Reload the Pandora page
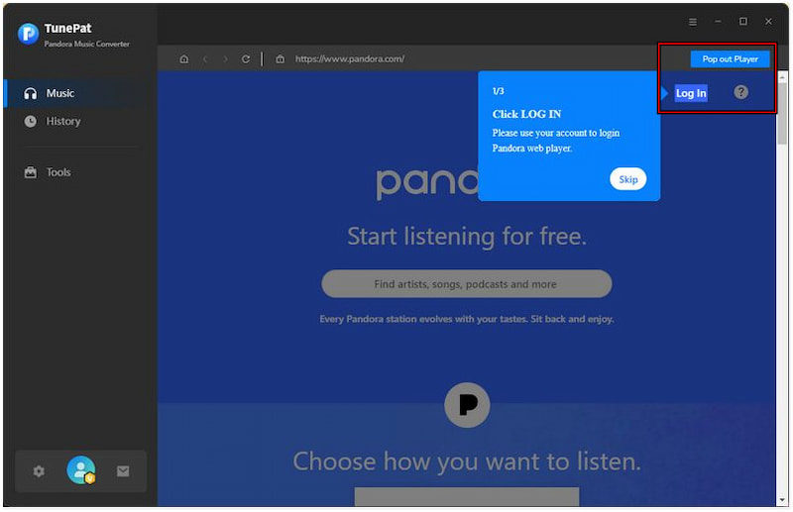 246,59
